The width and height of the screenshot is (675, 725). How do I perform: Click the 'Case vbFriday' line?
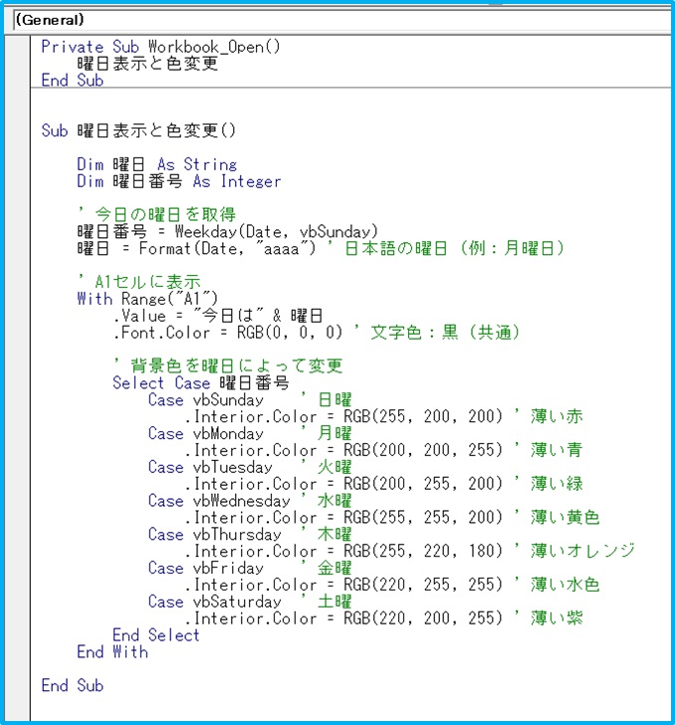click(x=250, y=568)
